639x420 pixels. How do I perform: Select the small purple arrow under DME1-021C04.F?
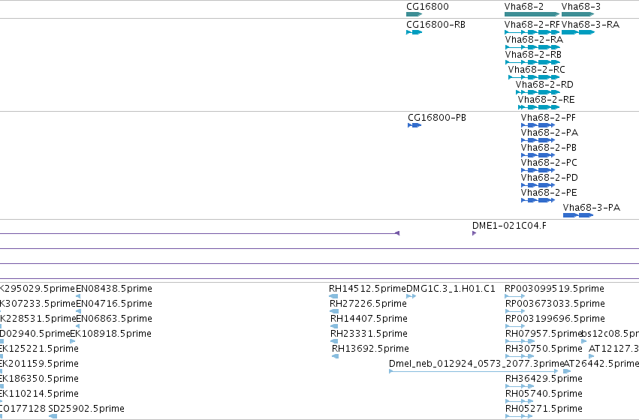[474, 233]
